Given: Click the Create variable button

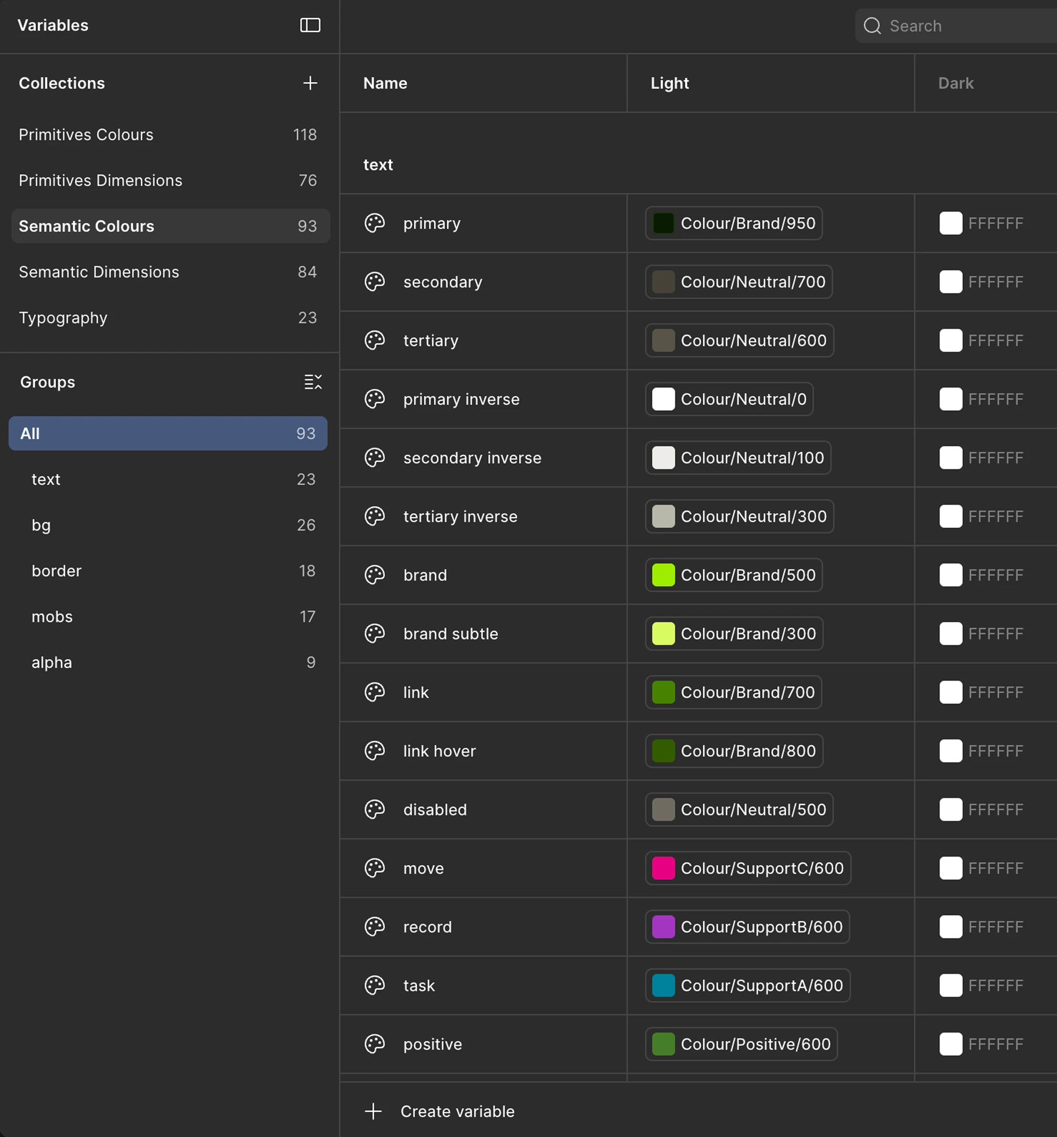Looking at the screenshot, I should pyautogui.click(x=439, y=1111).
